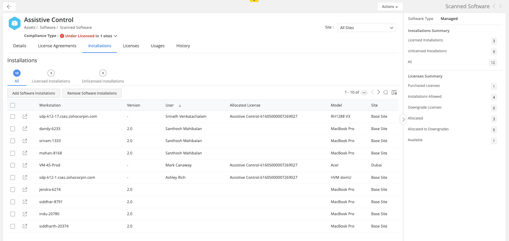Collapse the right summary panel
Screen dimensions: 509x241
(x=403, y=119)
